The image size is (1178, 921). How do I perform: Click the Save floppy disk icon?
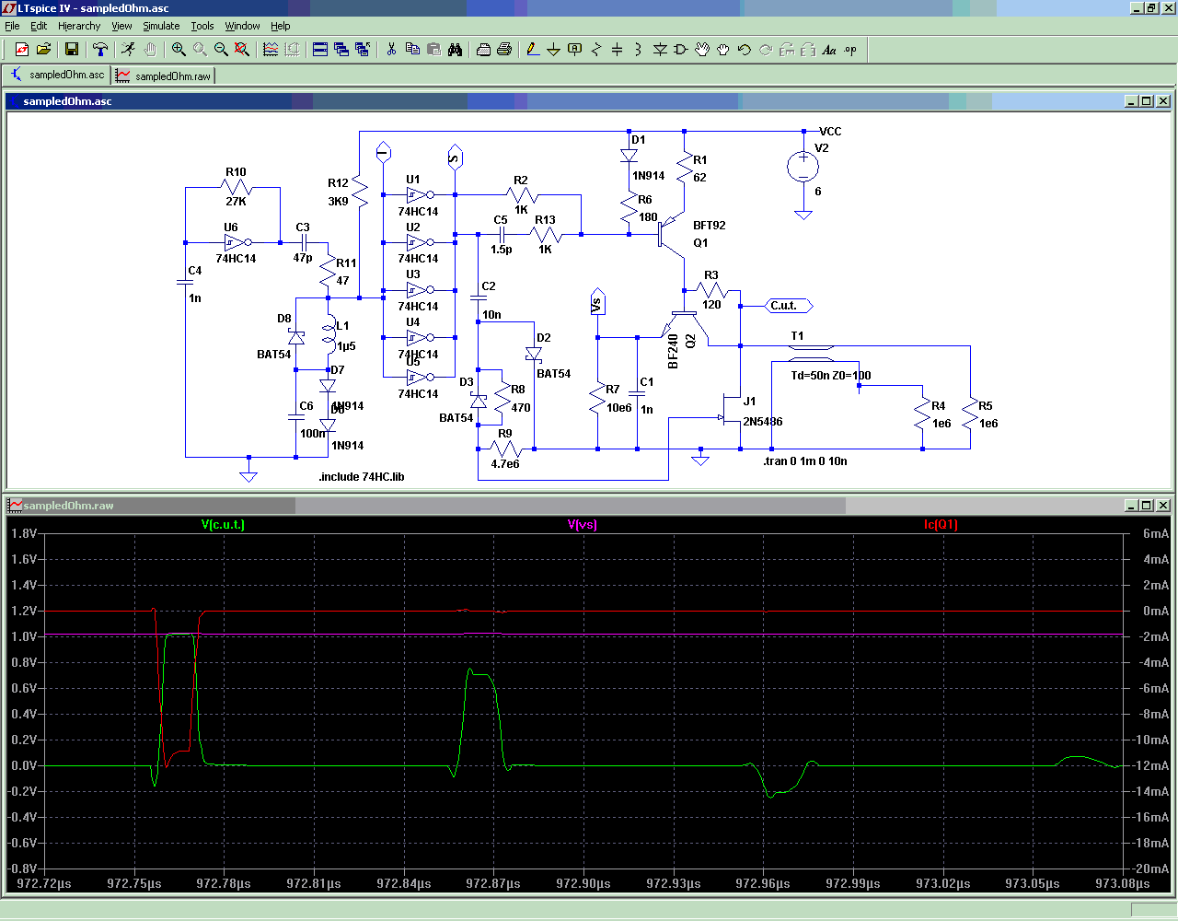72,50
